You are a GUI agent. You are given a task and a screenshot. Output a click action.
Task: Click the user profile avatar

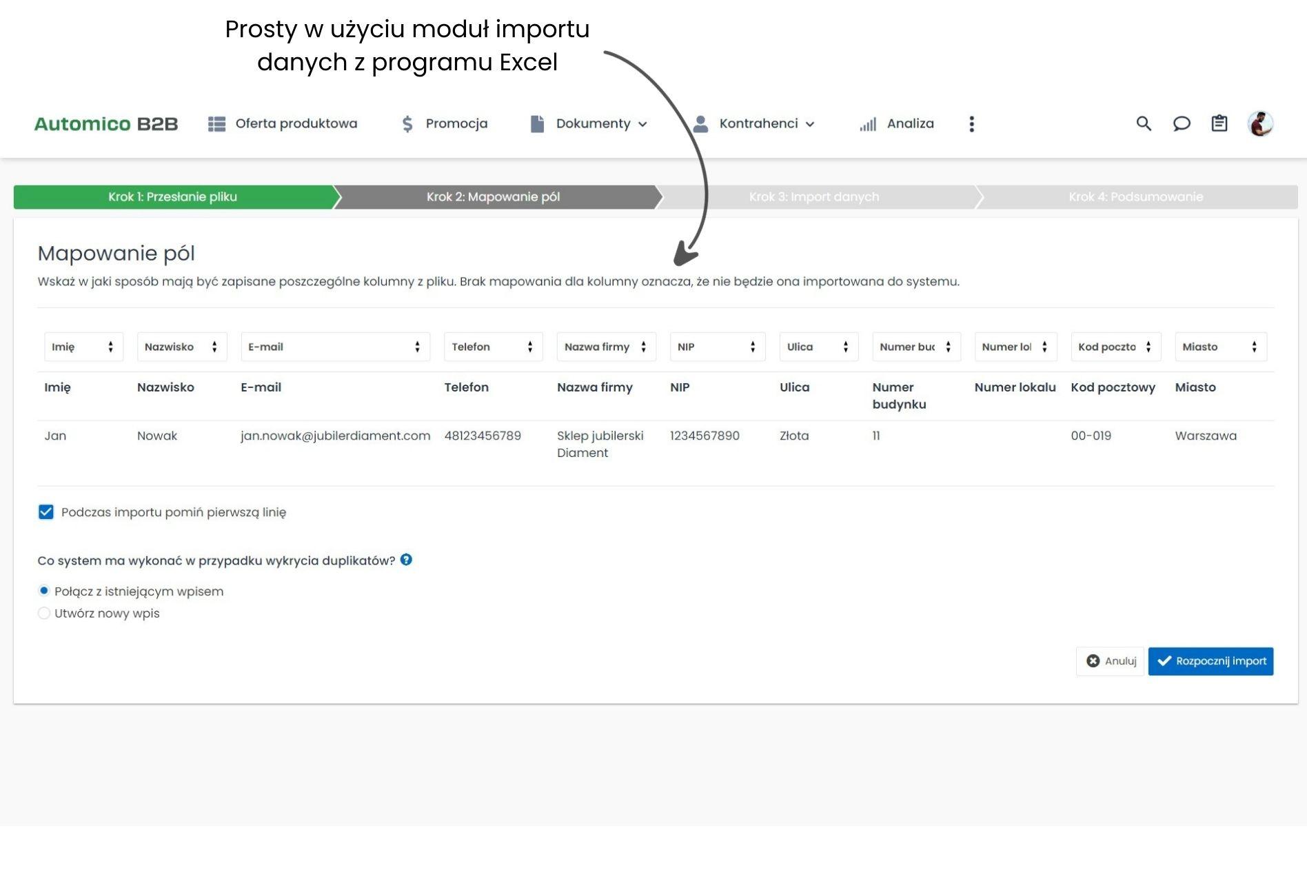[x=1260, y=124]
